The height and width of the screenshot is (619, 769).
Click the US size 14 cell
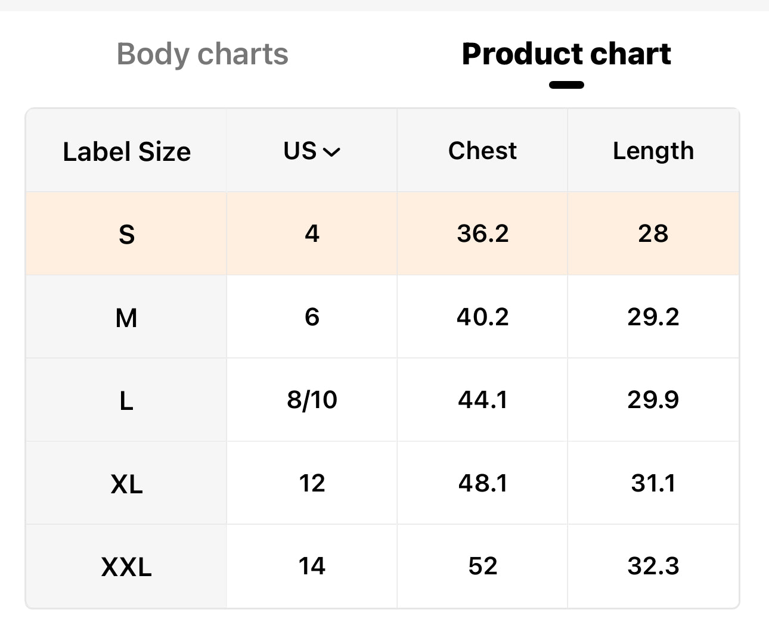click(312, 566)
